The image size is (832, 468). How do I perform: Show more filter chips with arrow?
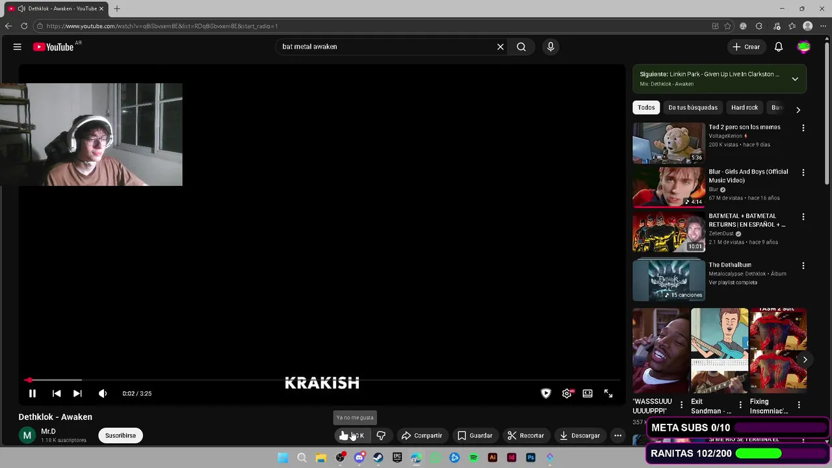[x=798, y=110]
